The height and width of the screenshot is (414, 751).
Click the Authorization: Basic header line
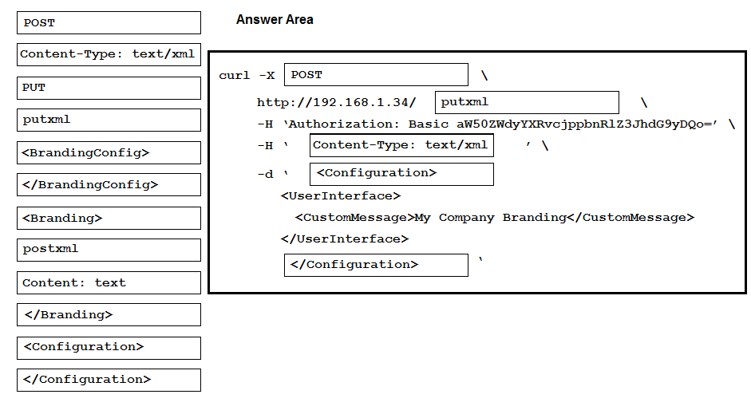(x=496, y=124)
